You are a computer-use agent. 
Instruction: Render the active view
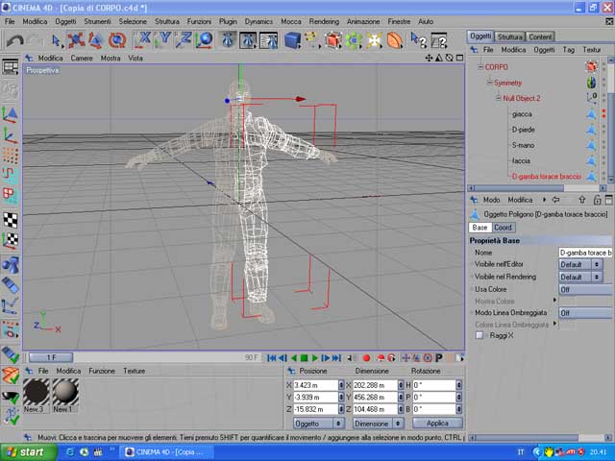pyautogui.click(x=228, y=40)
